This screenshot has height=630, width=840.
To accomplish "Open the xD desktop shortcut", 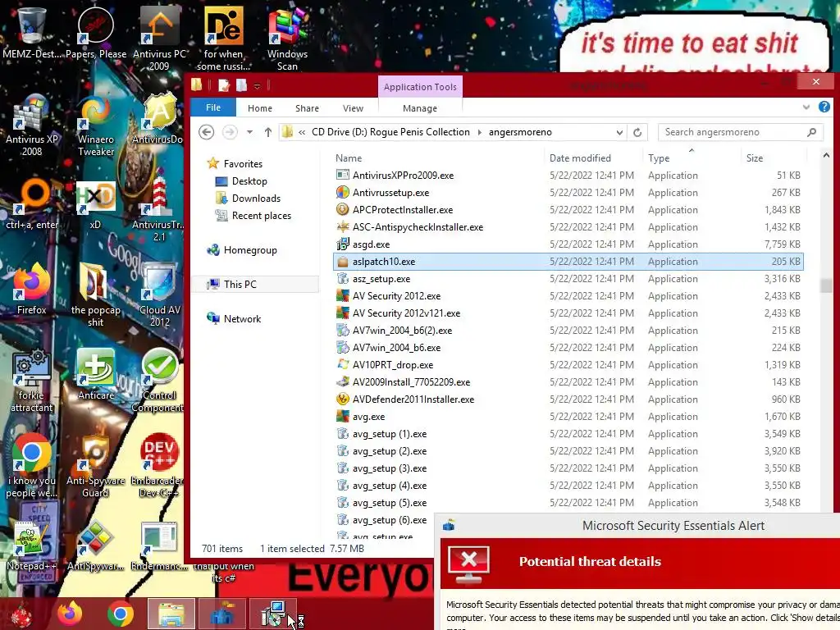I will 95,206.
